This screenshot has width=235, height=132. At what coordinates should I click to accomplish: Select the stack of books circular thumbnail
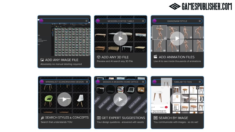point(121,89)
